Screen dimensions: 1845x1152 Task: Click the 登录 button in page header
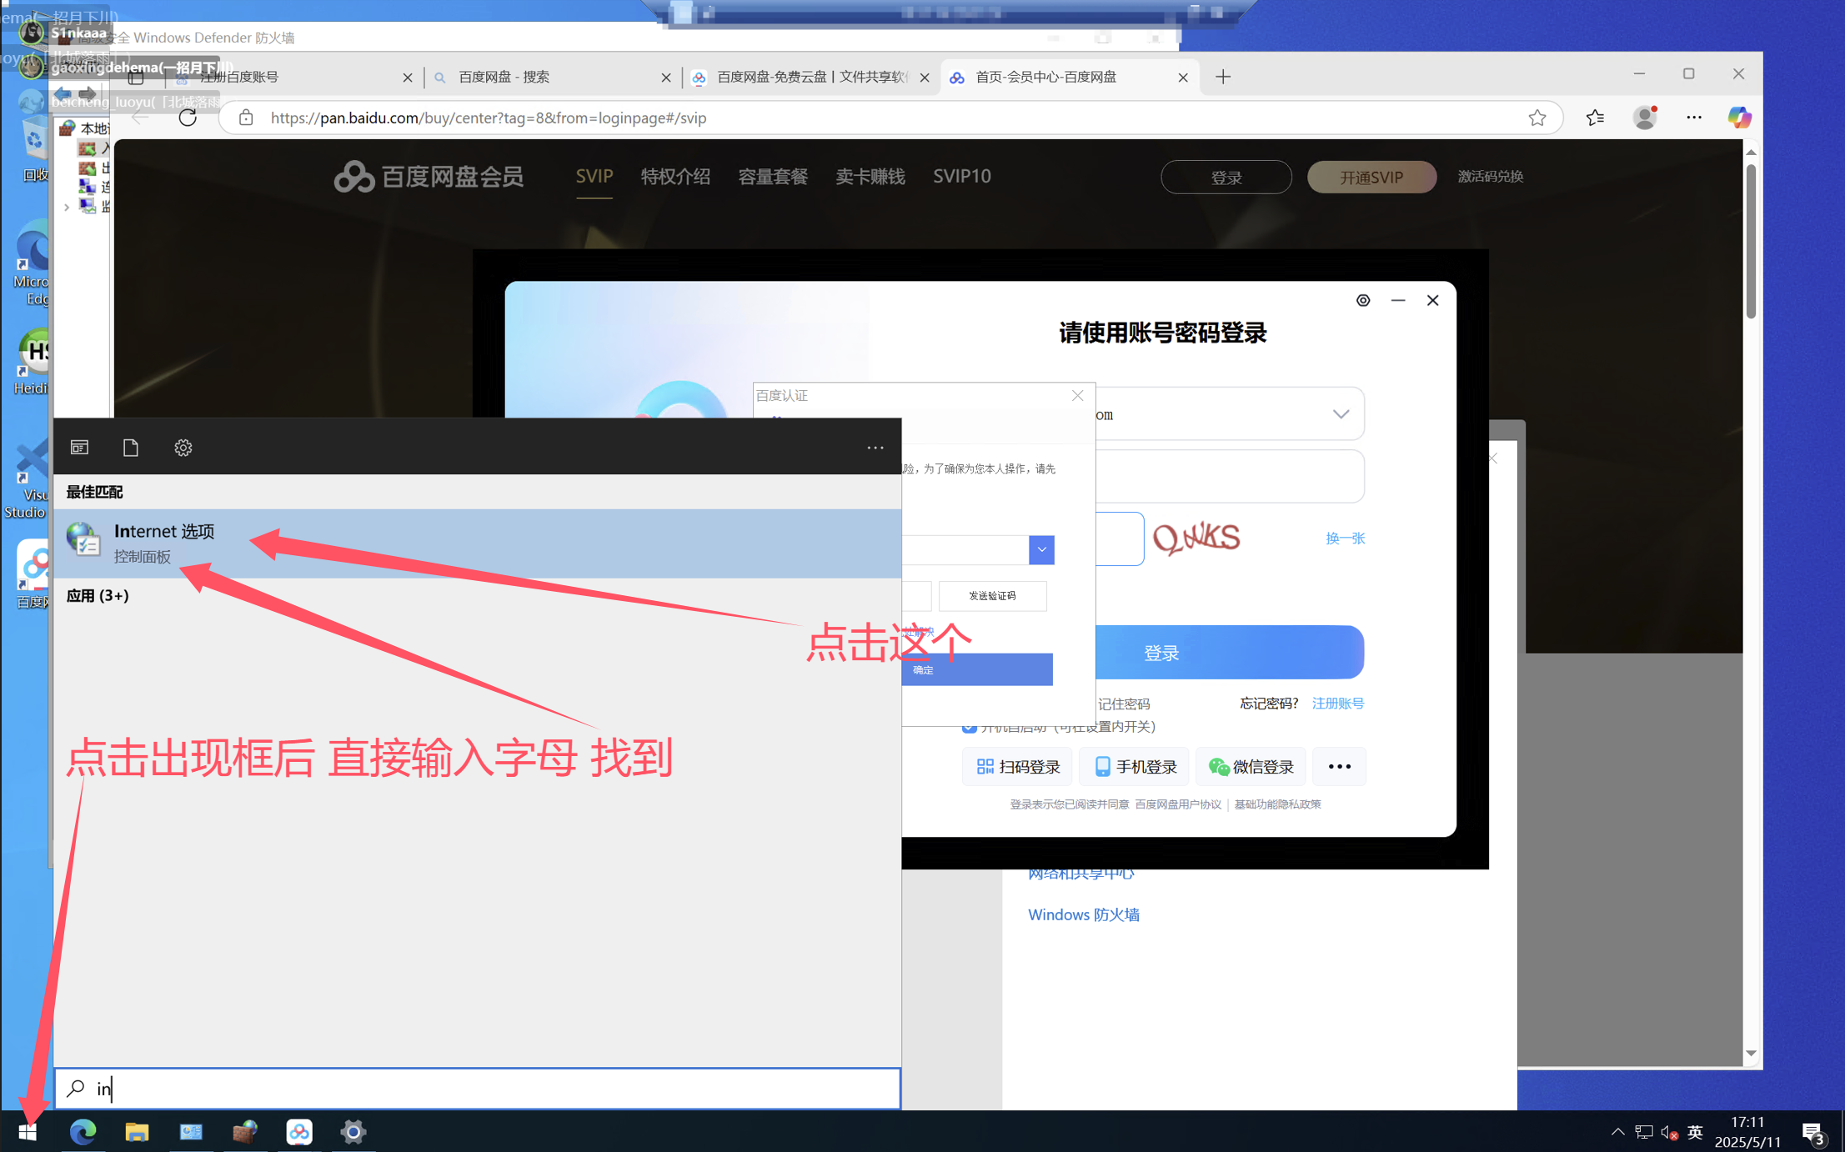click(1226, 177)
